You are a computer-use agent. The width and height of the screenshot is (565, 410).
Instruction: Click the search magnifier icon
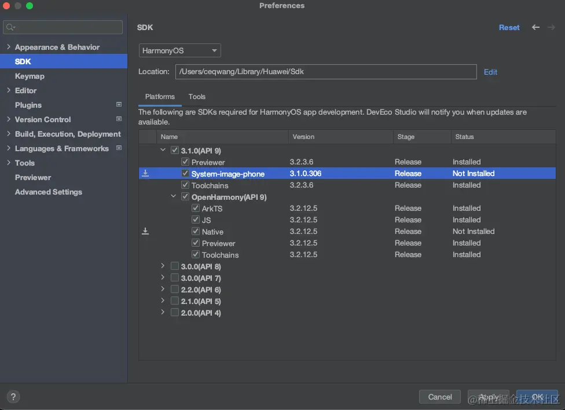(x=10, y=27)
